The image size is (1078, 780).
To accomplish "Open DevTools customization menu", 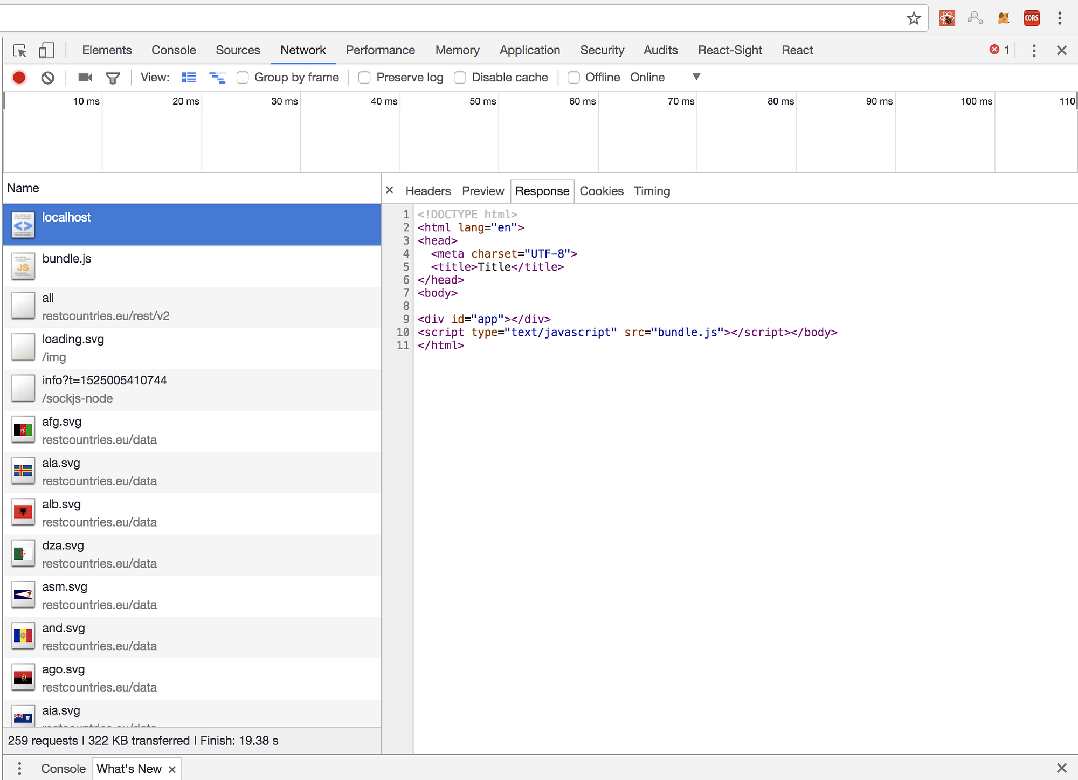I will point(1034,50).
